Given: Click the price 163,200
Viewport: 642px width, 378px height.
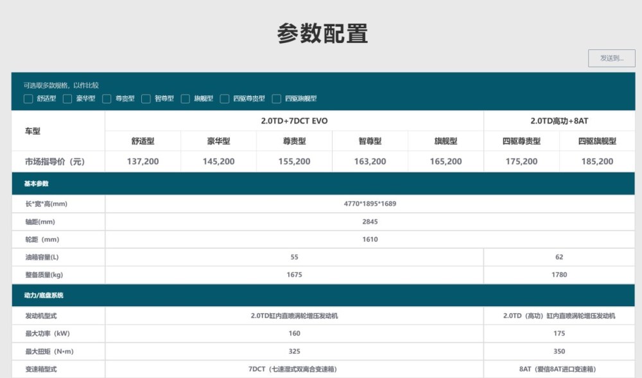Looking at the screenshot, I should coord(370,161).
